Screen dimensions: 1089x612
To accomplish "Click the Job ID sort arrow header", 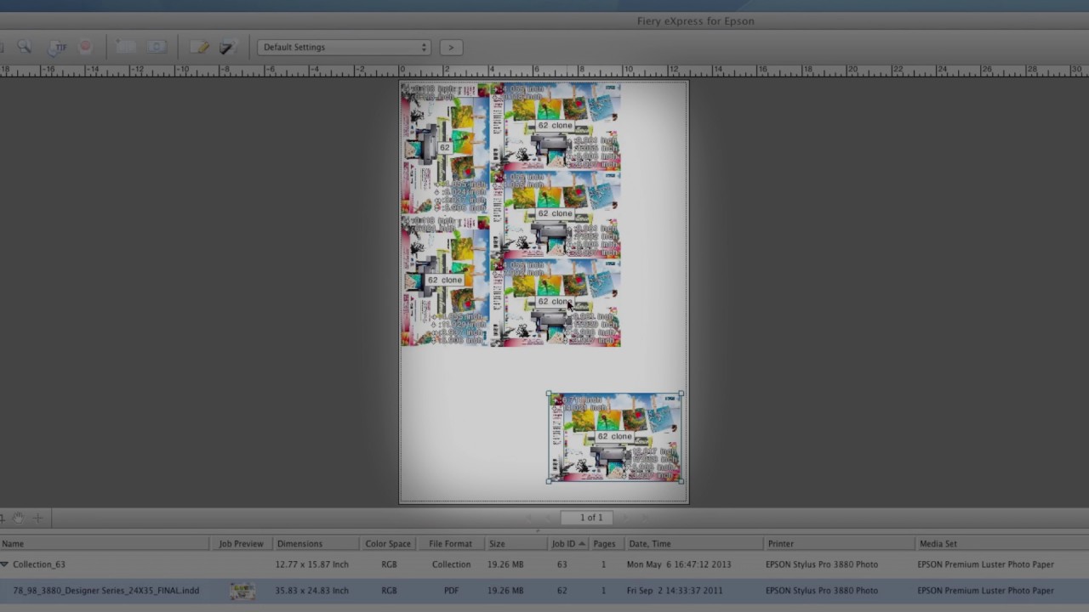I will (582, 544).
